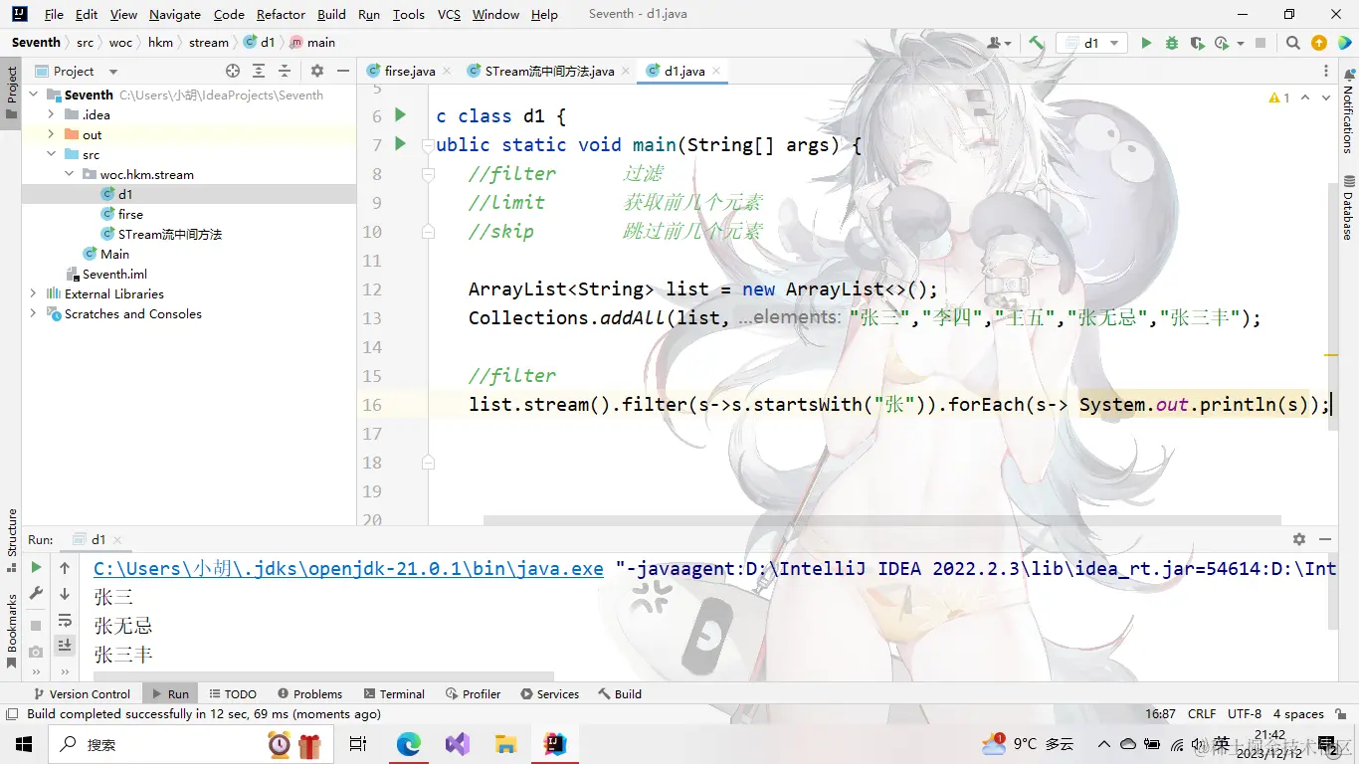
Task: Toggle Select Opened File in the Project panel
Action: click(x=233, y=71)
